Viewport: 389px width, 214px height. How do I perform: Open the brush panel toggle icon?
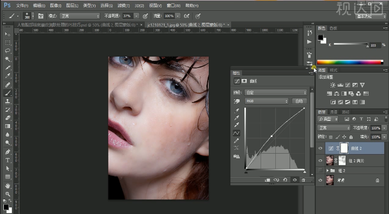(41, 16)
